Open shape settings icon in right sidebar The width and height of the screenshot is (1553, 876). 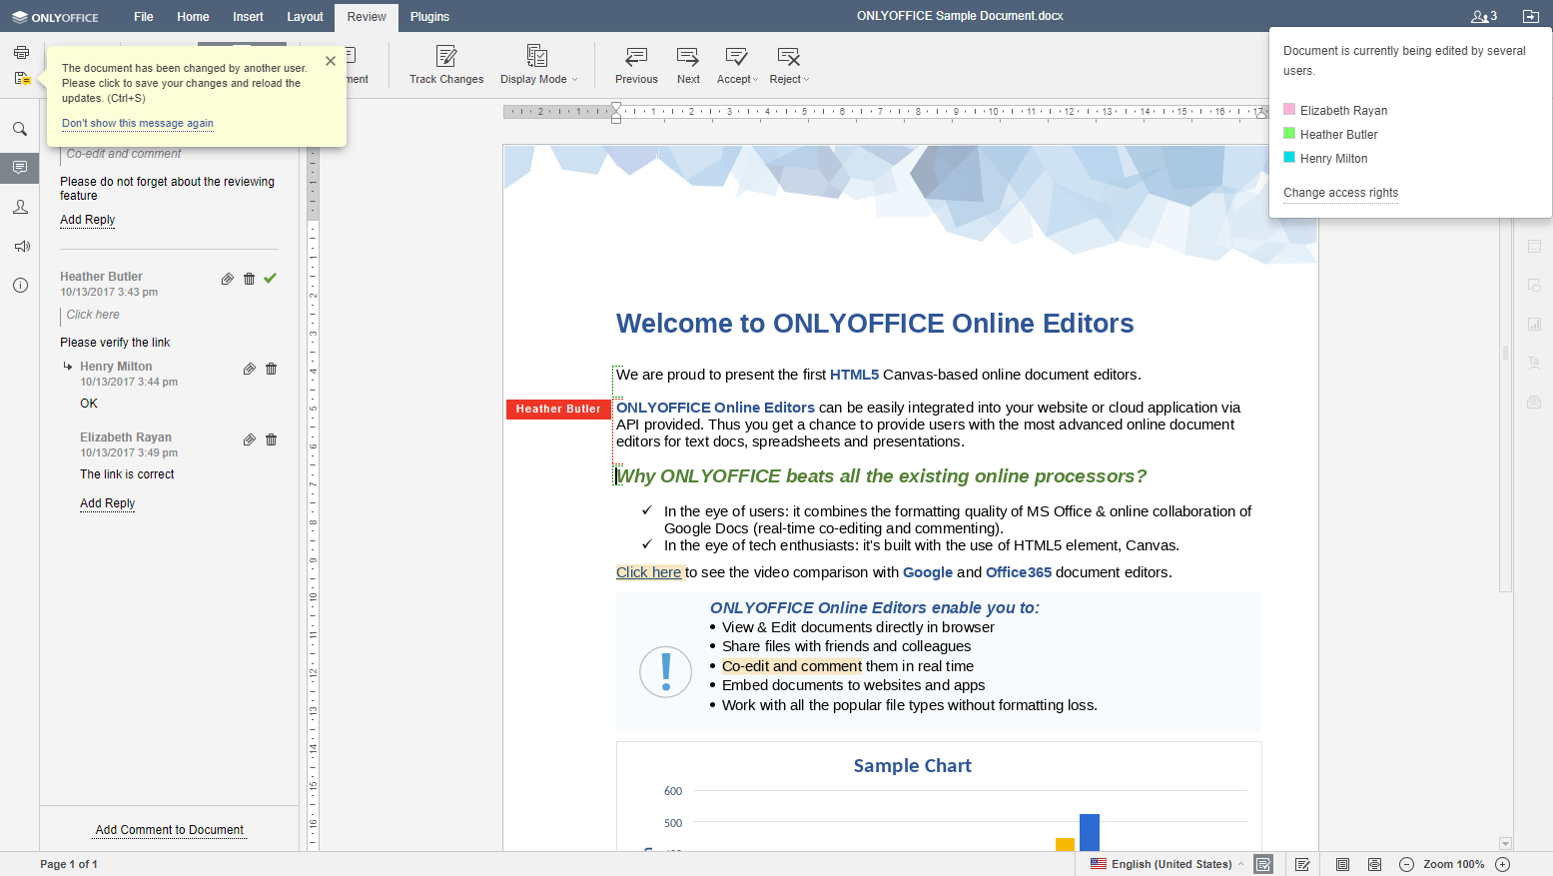(1534, 285)
